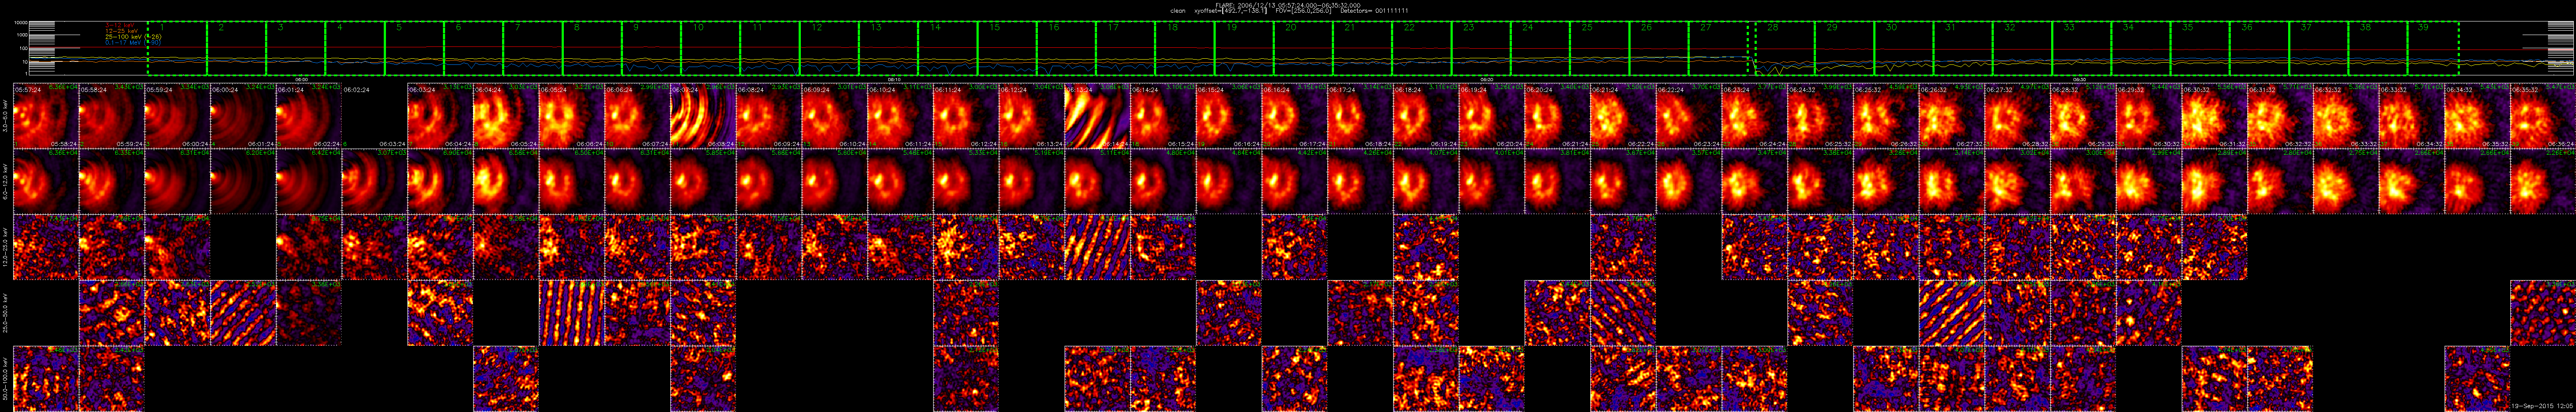The height and width of the screenshot is (412, 2576).
Task: Open the 3-6 keV image starting 06:19:24
Action: click(1492, 116)
